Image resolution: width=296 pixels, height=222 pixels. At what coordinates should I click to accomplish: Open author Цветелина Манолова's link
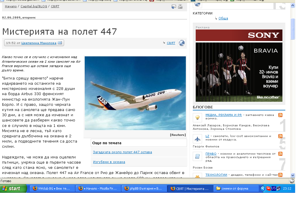39,43
